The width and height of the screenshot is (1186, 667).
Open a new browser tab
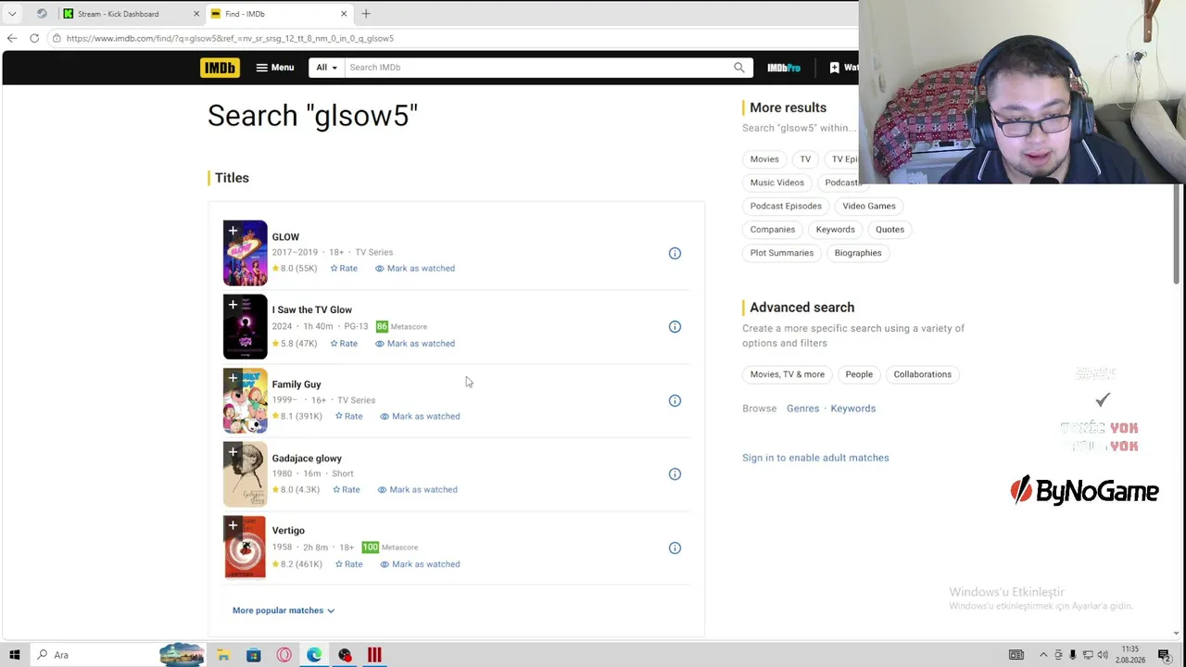click(x=366, y=14)
